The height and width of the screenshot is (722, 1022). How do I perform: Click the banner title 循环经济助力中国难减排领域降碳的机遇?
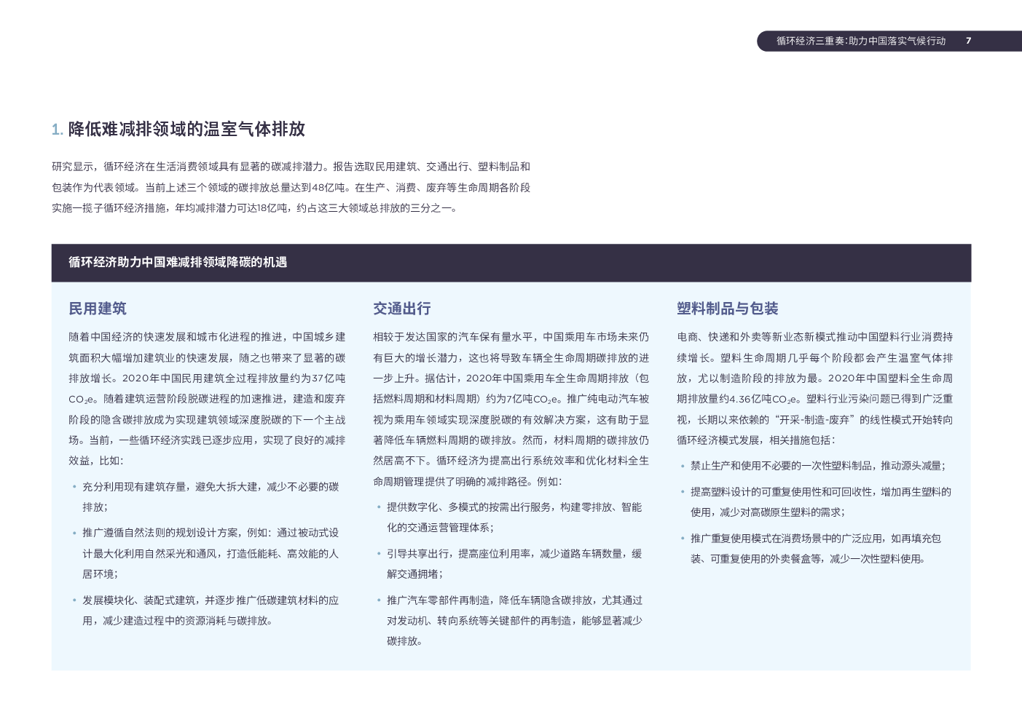pyautogui.click(x=178, y=262)
